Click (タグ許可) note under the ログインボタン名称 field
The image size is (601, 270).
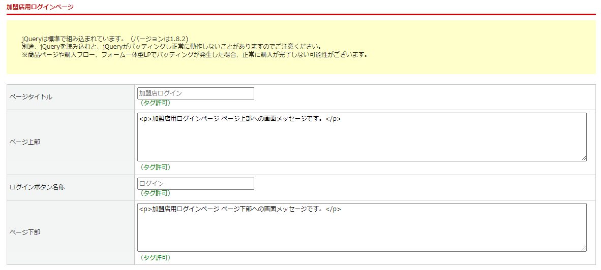tap(155, 193)
